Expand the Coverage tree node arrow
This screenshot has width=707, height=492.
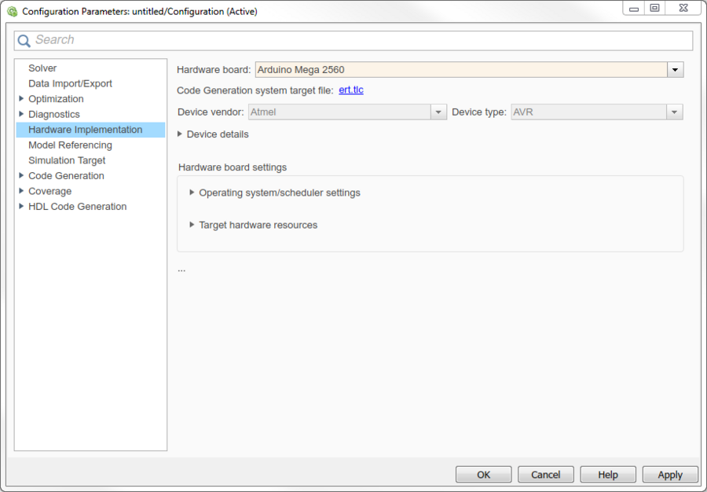pos(21,191)
